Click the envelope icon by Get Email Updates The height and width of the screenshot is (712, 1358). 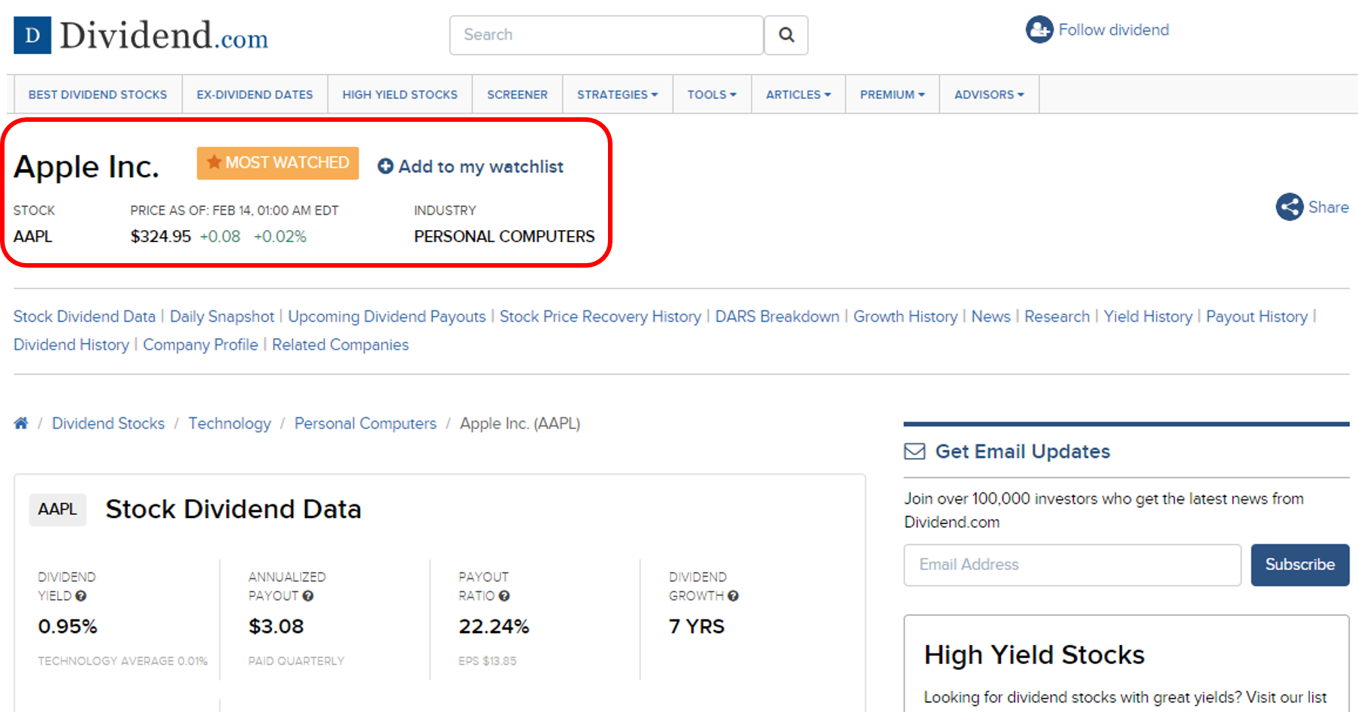pos(915,451)
